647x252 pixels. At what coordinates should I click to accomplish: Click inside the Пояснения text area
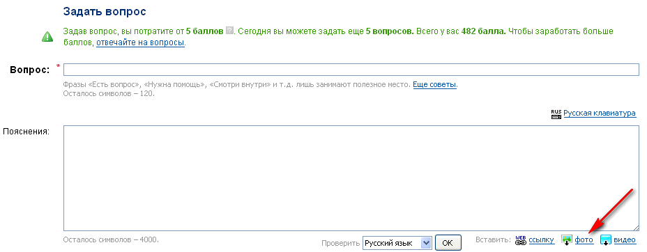351,178
